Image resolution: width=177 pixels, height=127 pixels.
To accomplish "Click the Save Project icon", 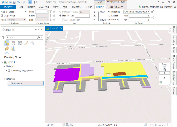I will click(x=15, y=2).
